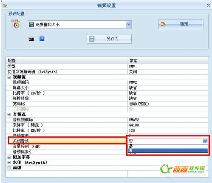Click the 配置 column header
Screen dimensions: 212x183
point(67,61)
